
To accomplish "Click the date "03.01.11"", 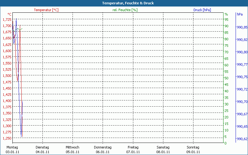I will click(x=12, y=152).
